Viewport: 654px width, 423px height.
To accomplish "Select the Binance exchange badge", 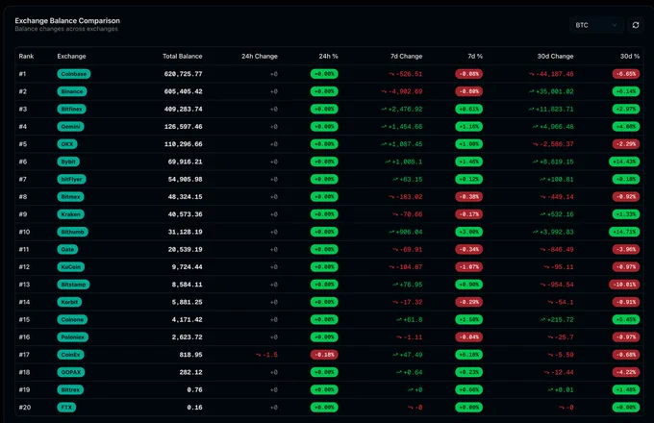I will click(72, 91).
